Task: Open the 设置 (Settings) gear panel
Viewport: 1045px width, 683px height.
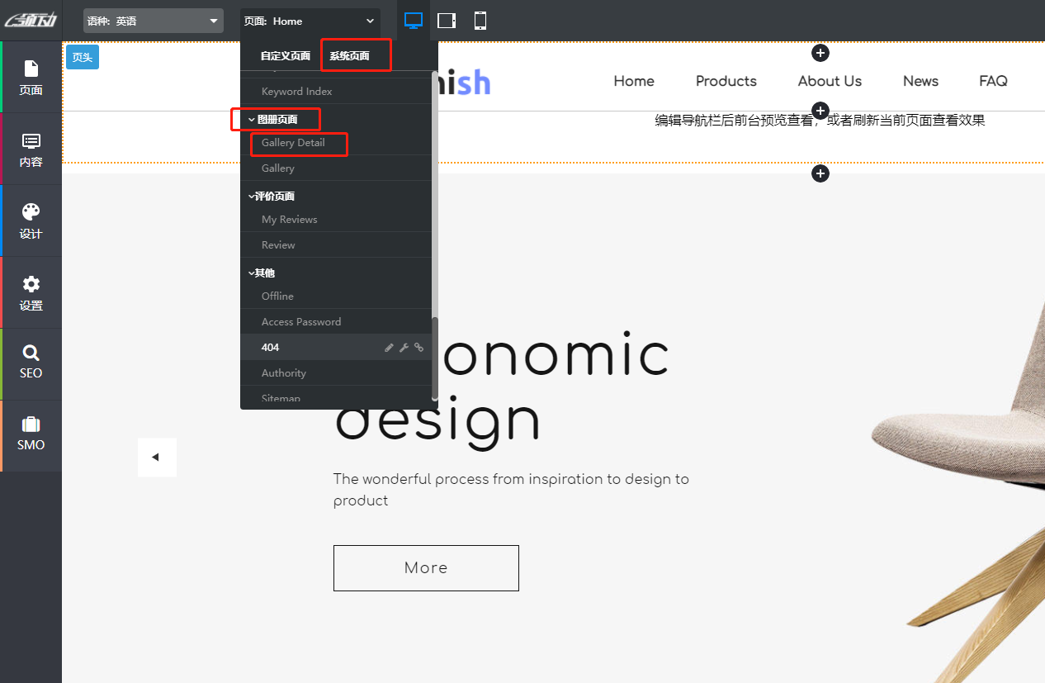Action: tap(31, 292)
